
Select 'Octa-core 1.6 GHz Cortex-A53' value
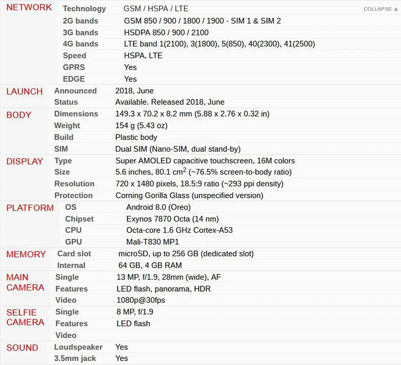[180, 230]
